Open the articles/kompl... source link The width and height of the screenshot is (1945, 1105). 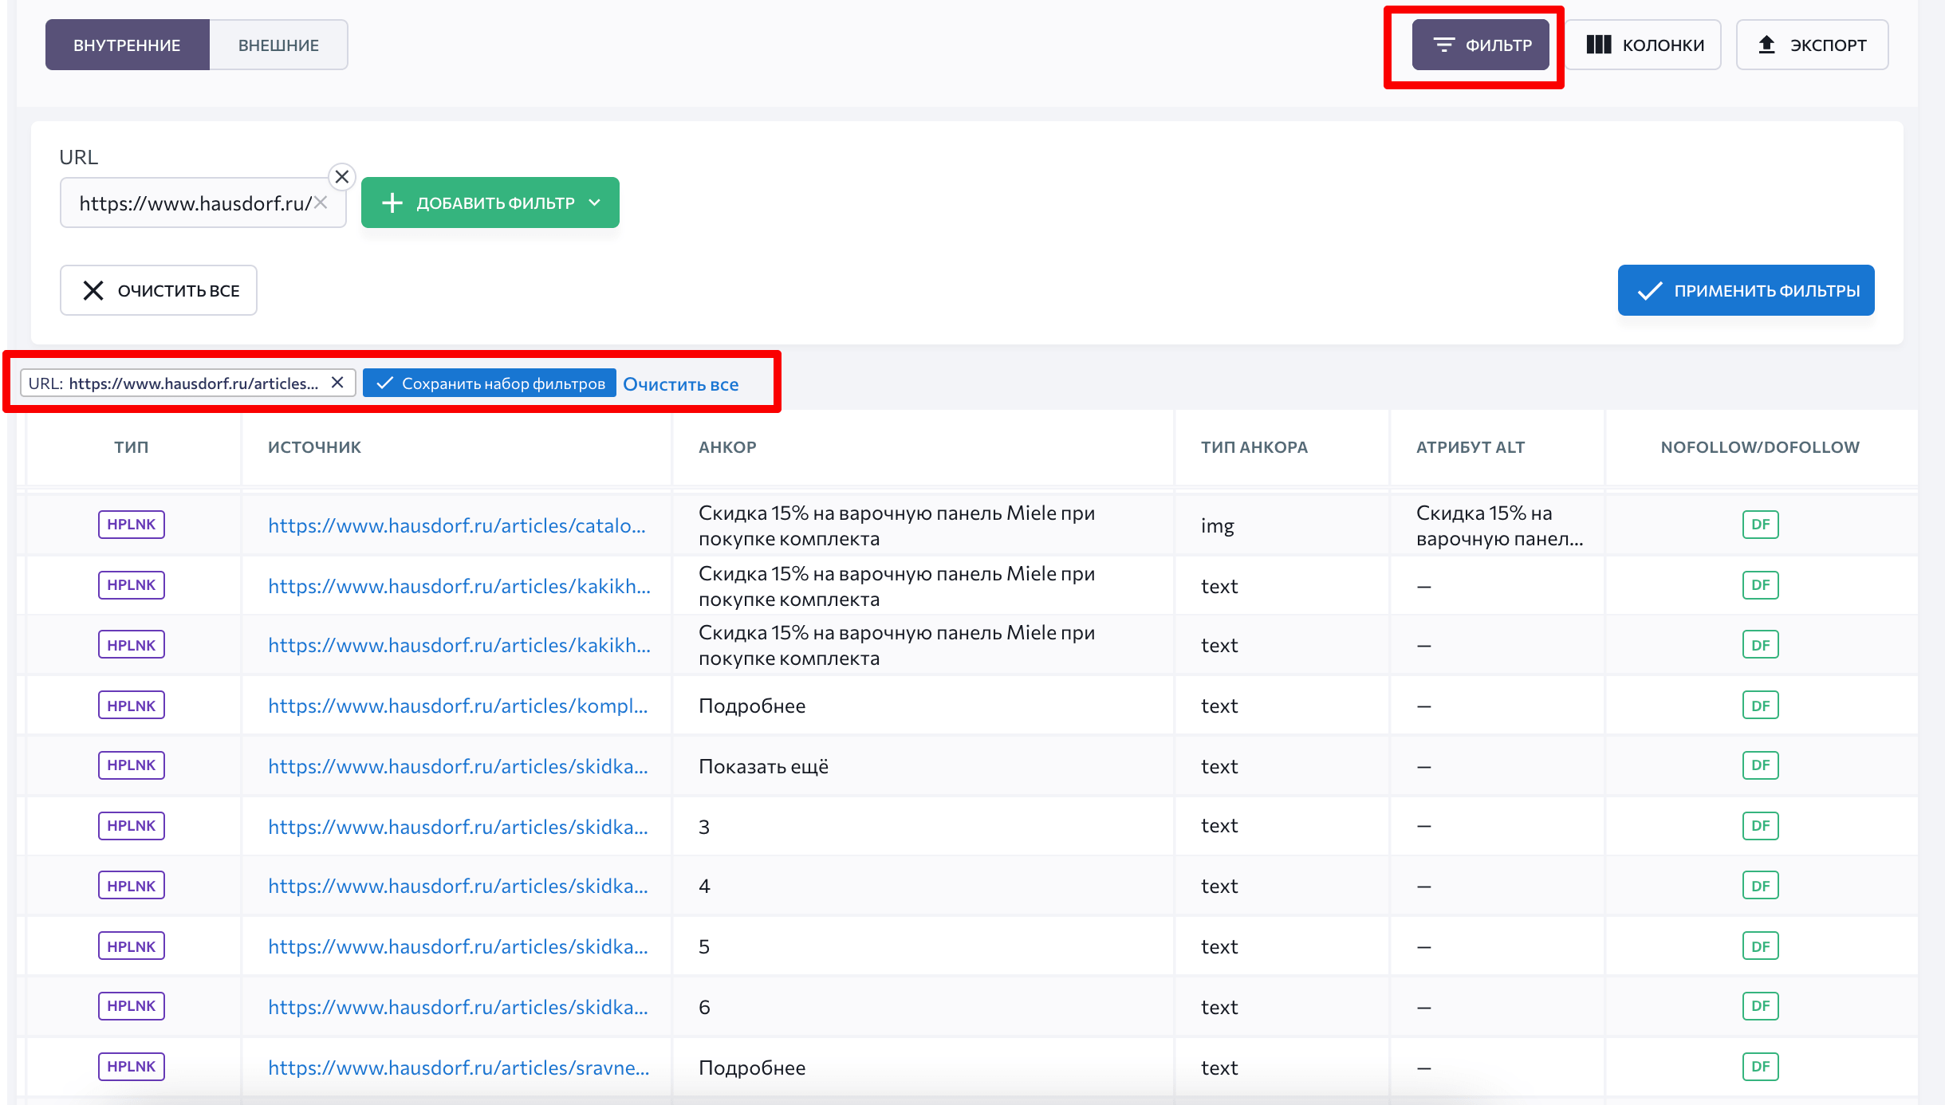[458, 706]
